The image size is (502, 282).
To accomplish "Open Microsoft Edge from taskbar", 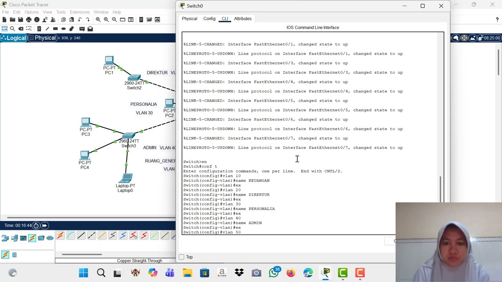I will point(308,273).
